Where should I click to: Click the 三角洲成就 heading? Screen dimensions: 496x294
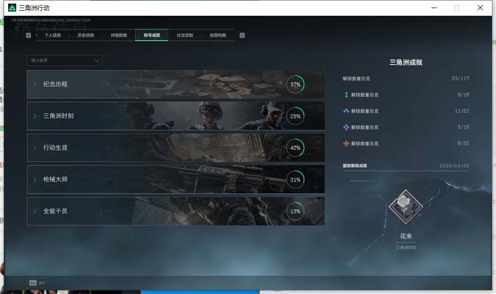[x=406, y=62]
